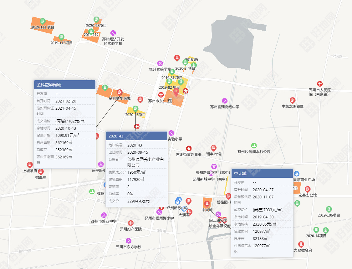Viewport: 352px width, 269px height.
Task: Click the 金科益华尚城 popup title bar
Action: tap(65, 85)
